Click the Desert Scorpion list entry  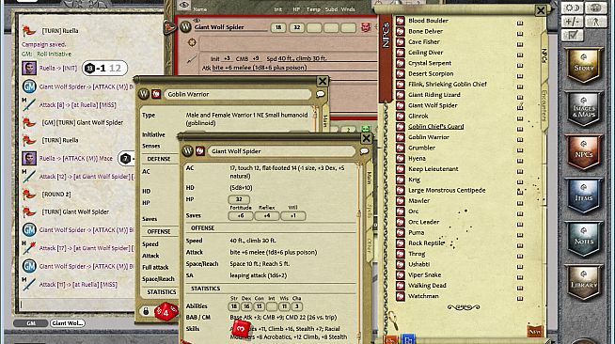point(431,73)
